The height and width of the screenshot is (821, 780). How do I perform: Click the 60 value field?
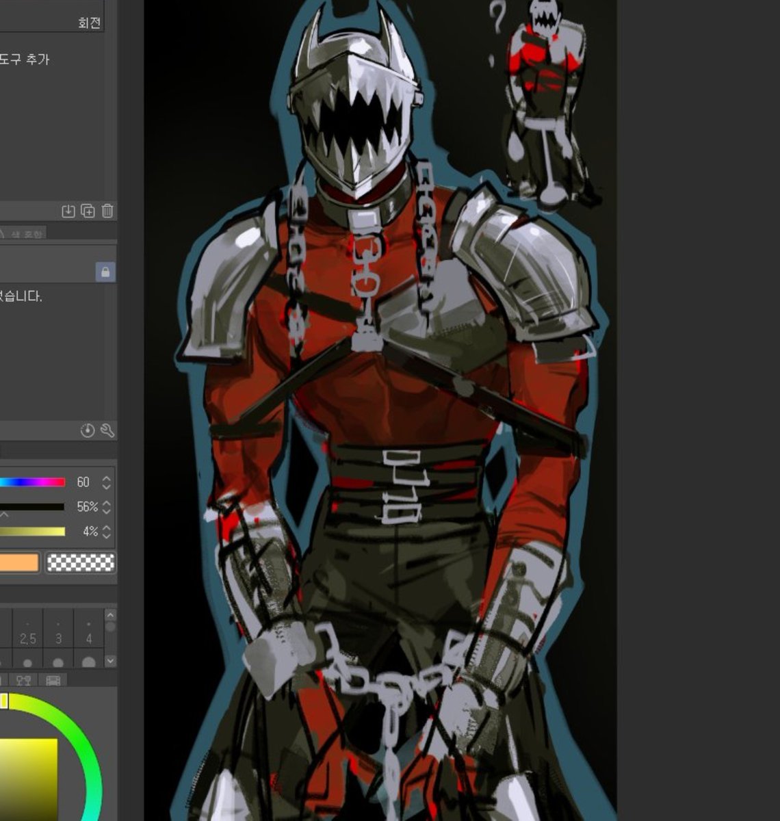click(83, 482)
